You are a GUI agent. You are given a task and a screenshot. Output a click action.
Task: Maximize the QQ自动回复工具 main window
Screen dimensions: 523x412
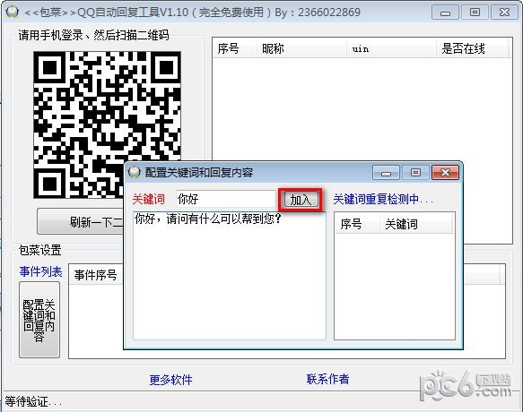point(475,13)
